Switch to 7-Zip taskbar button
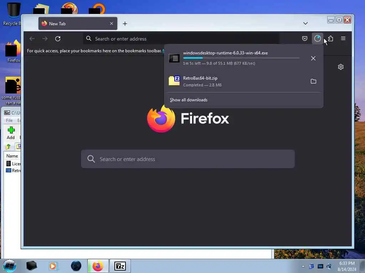 click(120, 266)
